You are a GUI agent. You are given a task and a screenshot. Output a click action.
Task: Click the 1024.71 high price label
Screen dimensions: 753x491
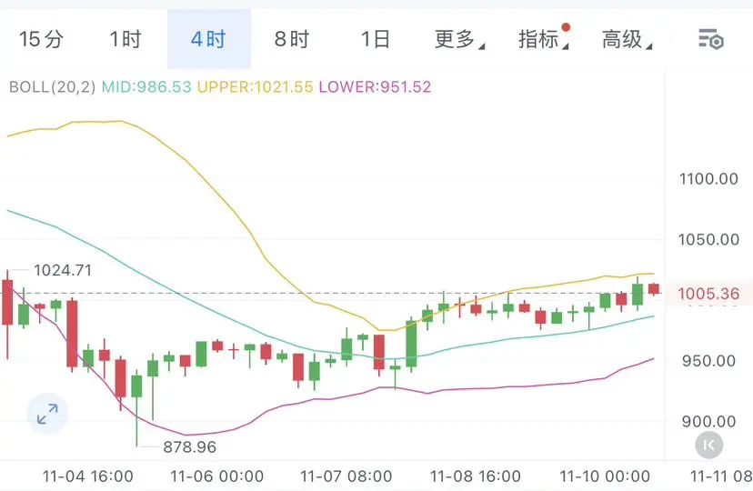63,270
